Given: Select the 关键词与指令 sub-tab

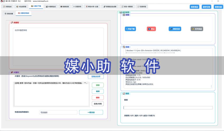Looking at the screenshot, I should [23, 13].
